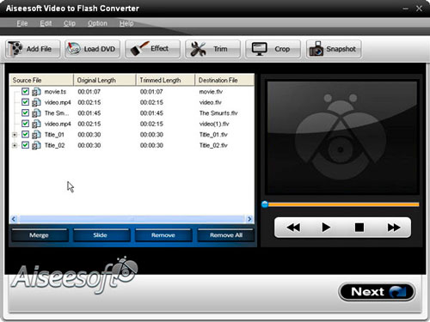This screenshot has width=430, height=322.
Task: Open the Option menu
Action: [97, 23]
